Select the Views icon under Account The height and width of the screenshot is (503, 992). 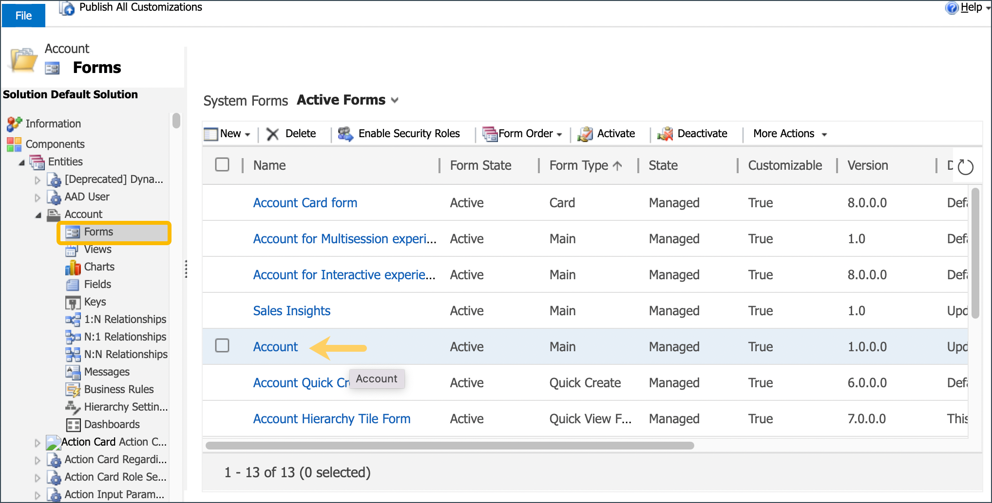click(72, 250)
